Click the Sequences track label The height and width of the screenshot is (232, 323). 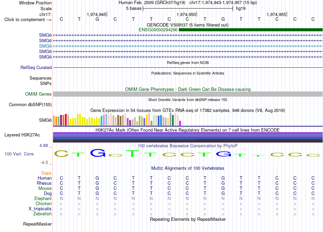[x=40, y=78]
